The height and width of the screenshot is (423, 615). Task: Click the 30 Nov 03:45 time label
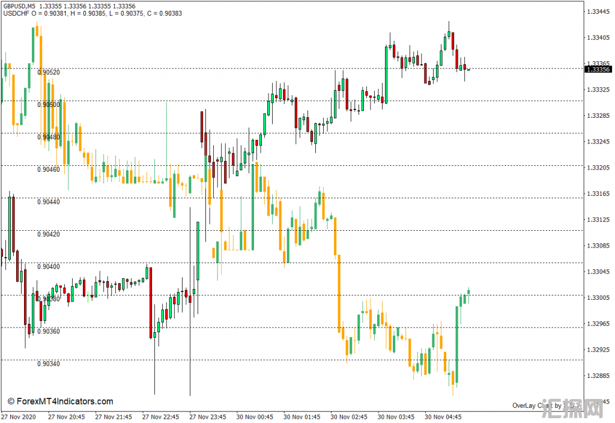click(396, 416)
